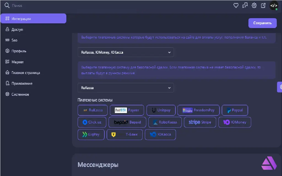Expand the RuKassa, ЮMoney, ЮКасса payment dropdown
This screenshot has height=176, width=282.
[126, 52]
